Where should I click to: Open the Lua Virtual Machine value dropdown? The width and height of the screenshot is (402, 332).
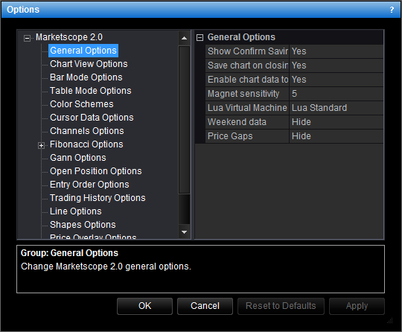click(x=336, y=108)
